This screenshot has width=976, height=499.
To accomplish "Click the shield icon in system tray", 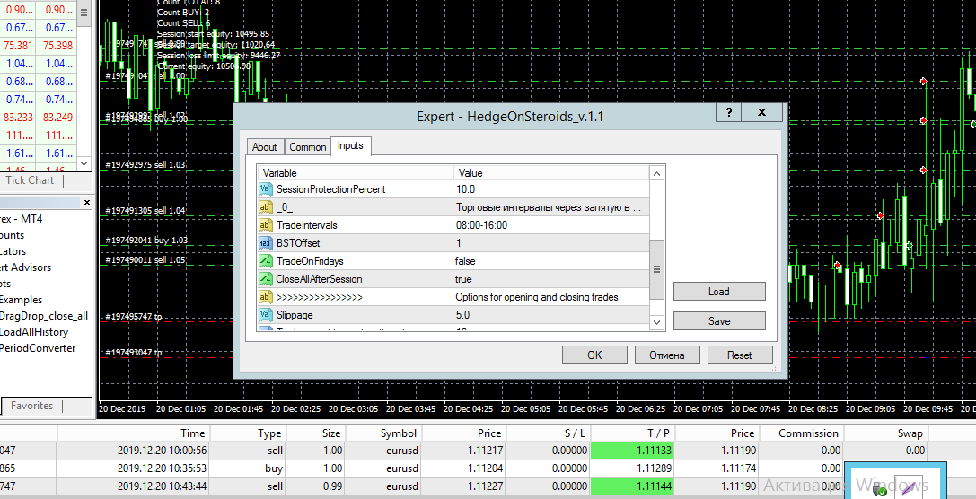I will (880, 490).
